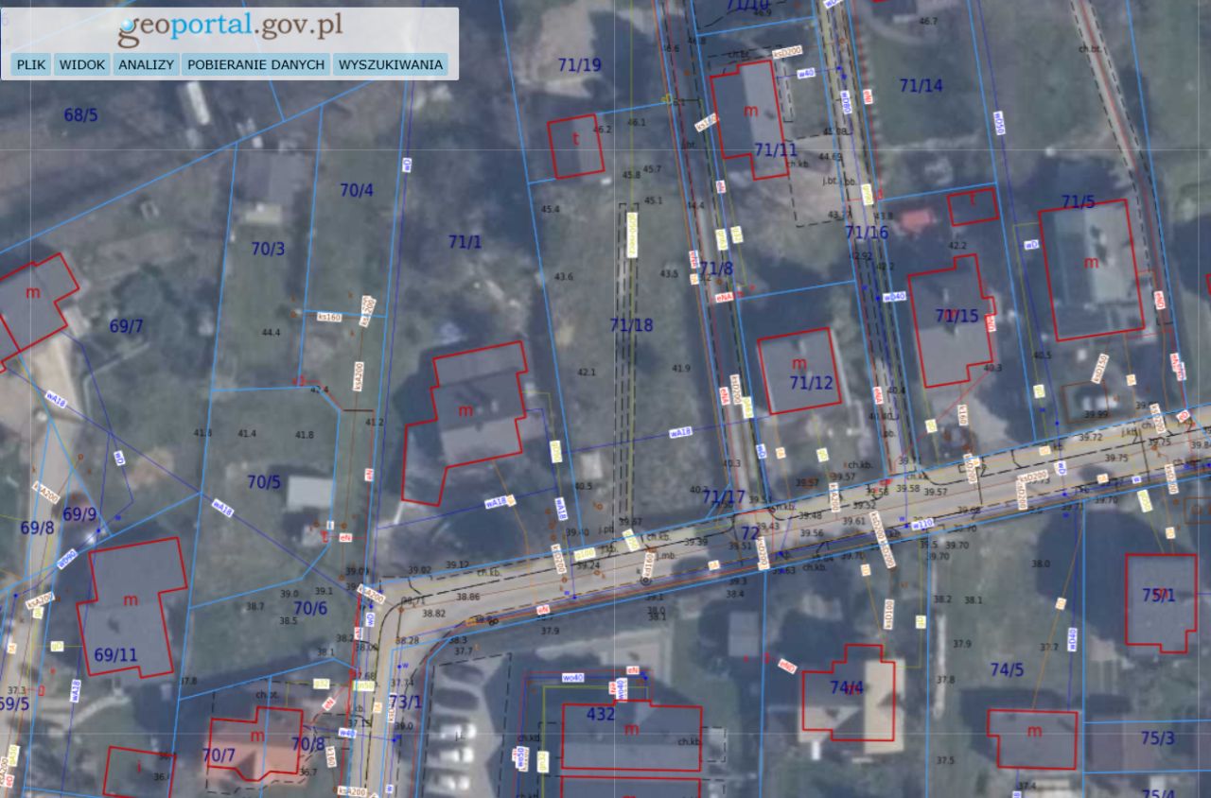
Task: Click the geoportal.gov.pl logo
Action: (230, 28)
